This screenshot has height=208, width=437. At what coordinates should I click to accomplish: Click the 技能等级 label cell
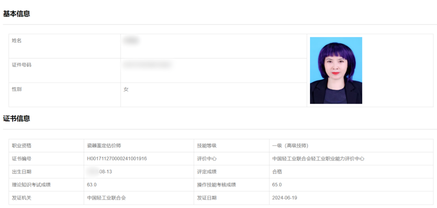tap(231, 146)
